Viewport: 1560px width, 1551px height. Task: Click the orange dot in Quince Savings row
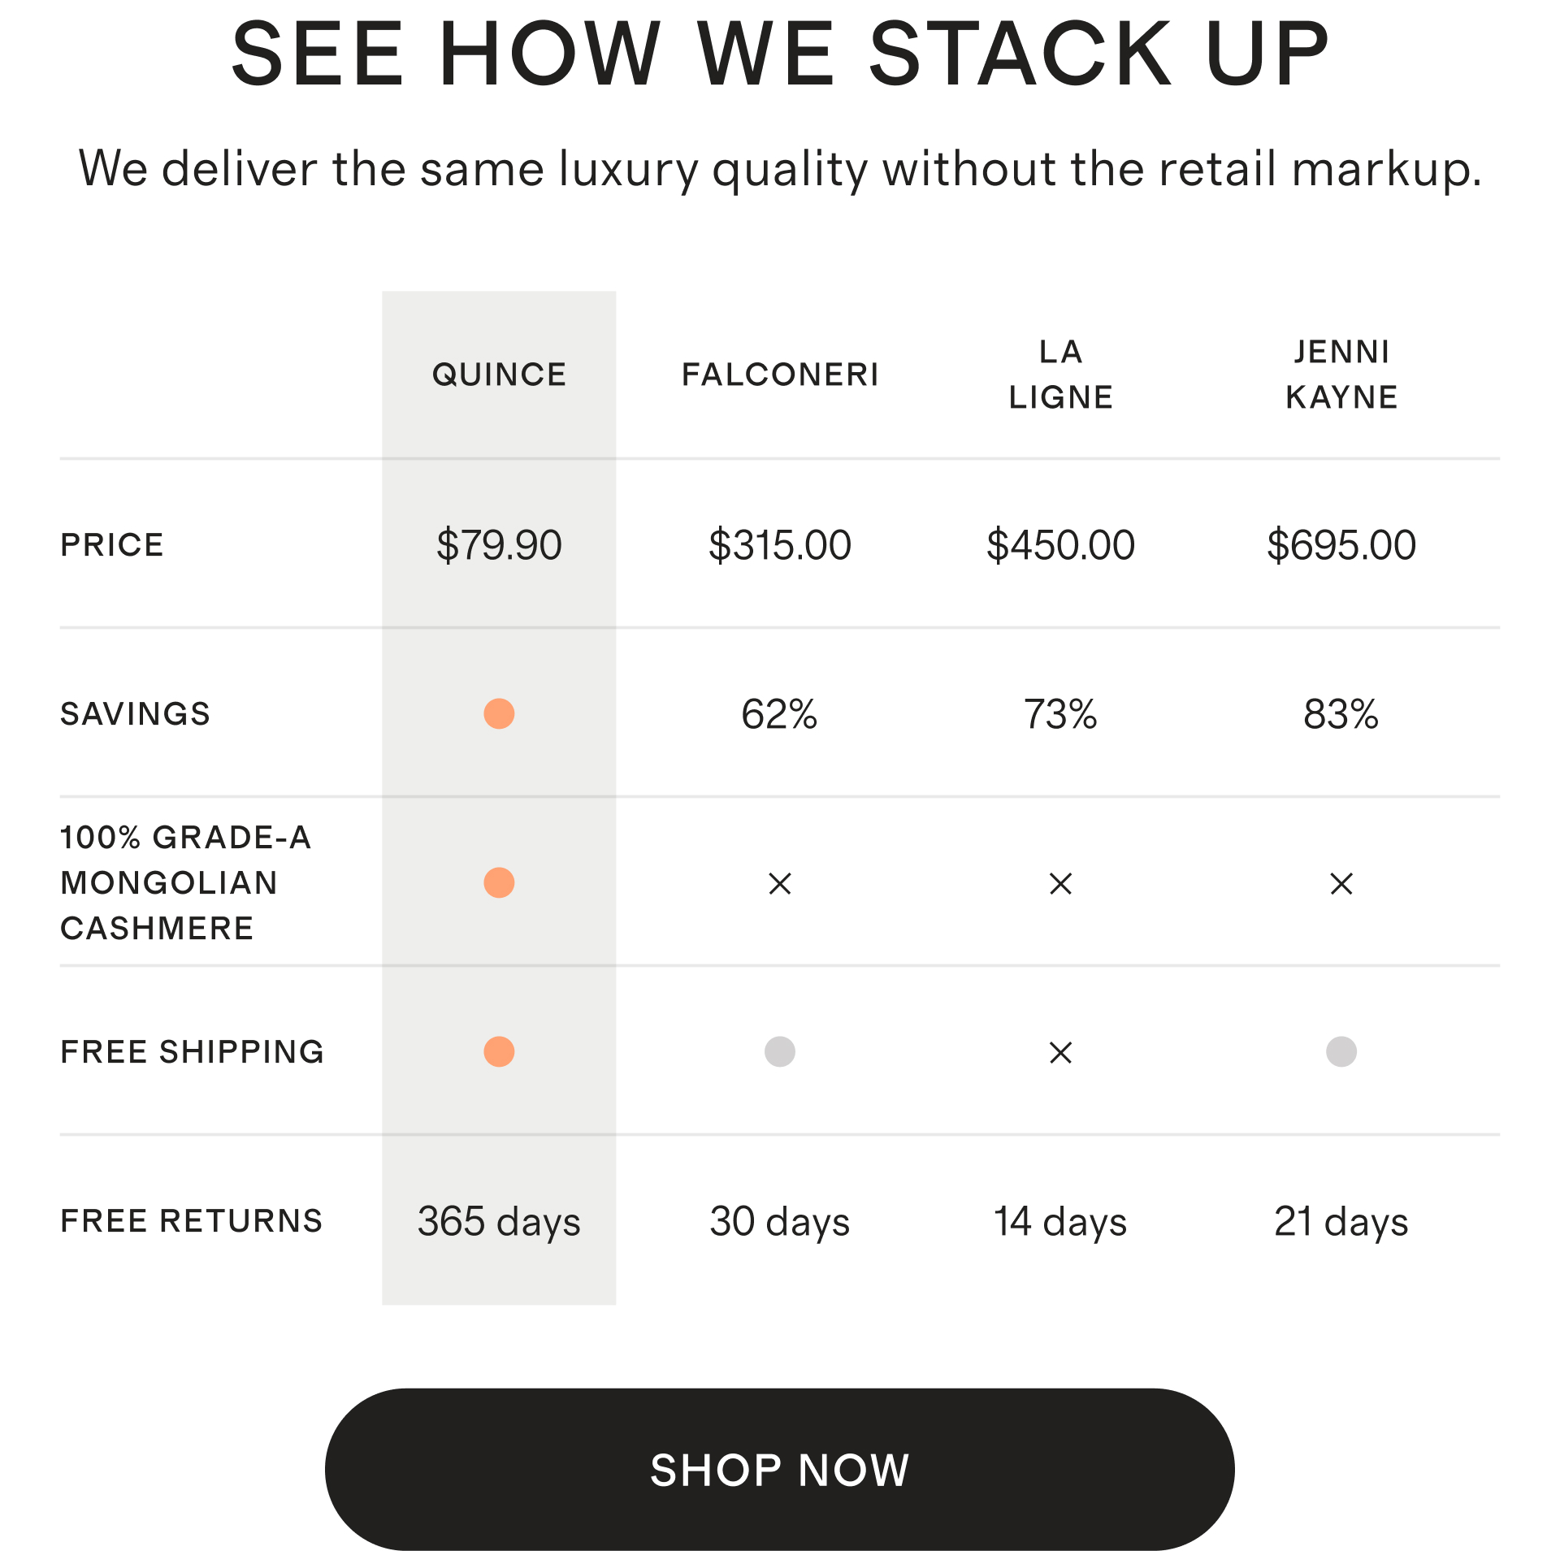[499, 713]
